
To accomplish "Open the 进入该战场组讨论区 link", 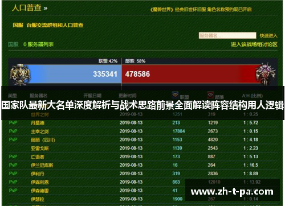I will pos(254,44).
